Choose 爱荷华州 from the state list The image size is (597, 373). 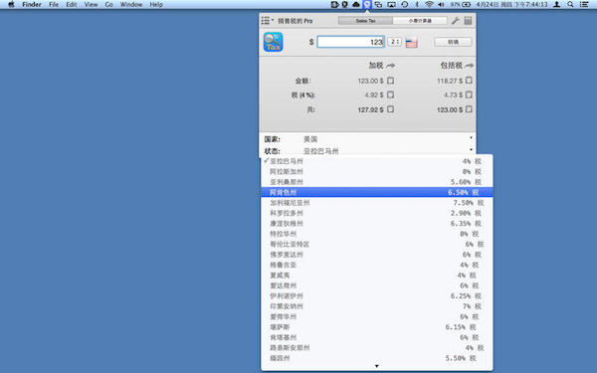[377, 316]
